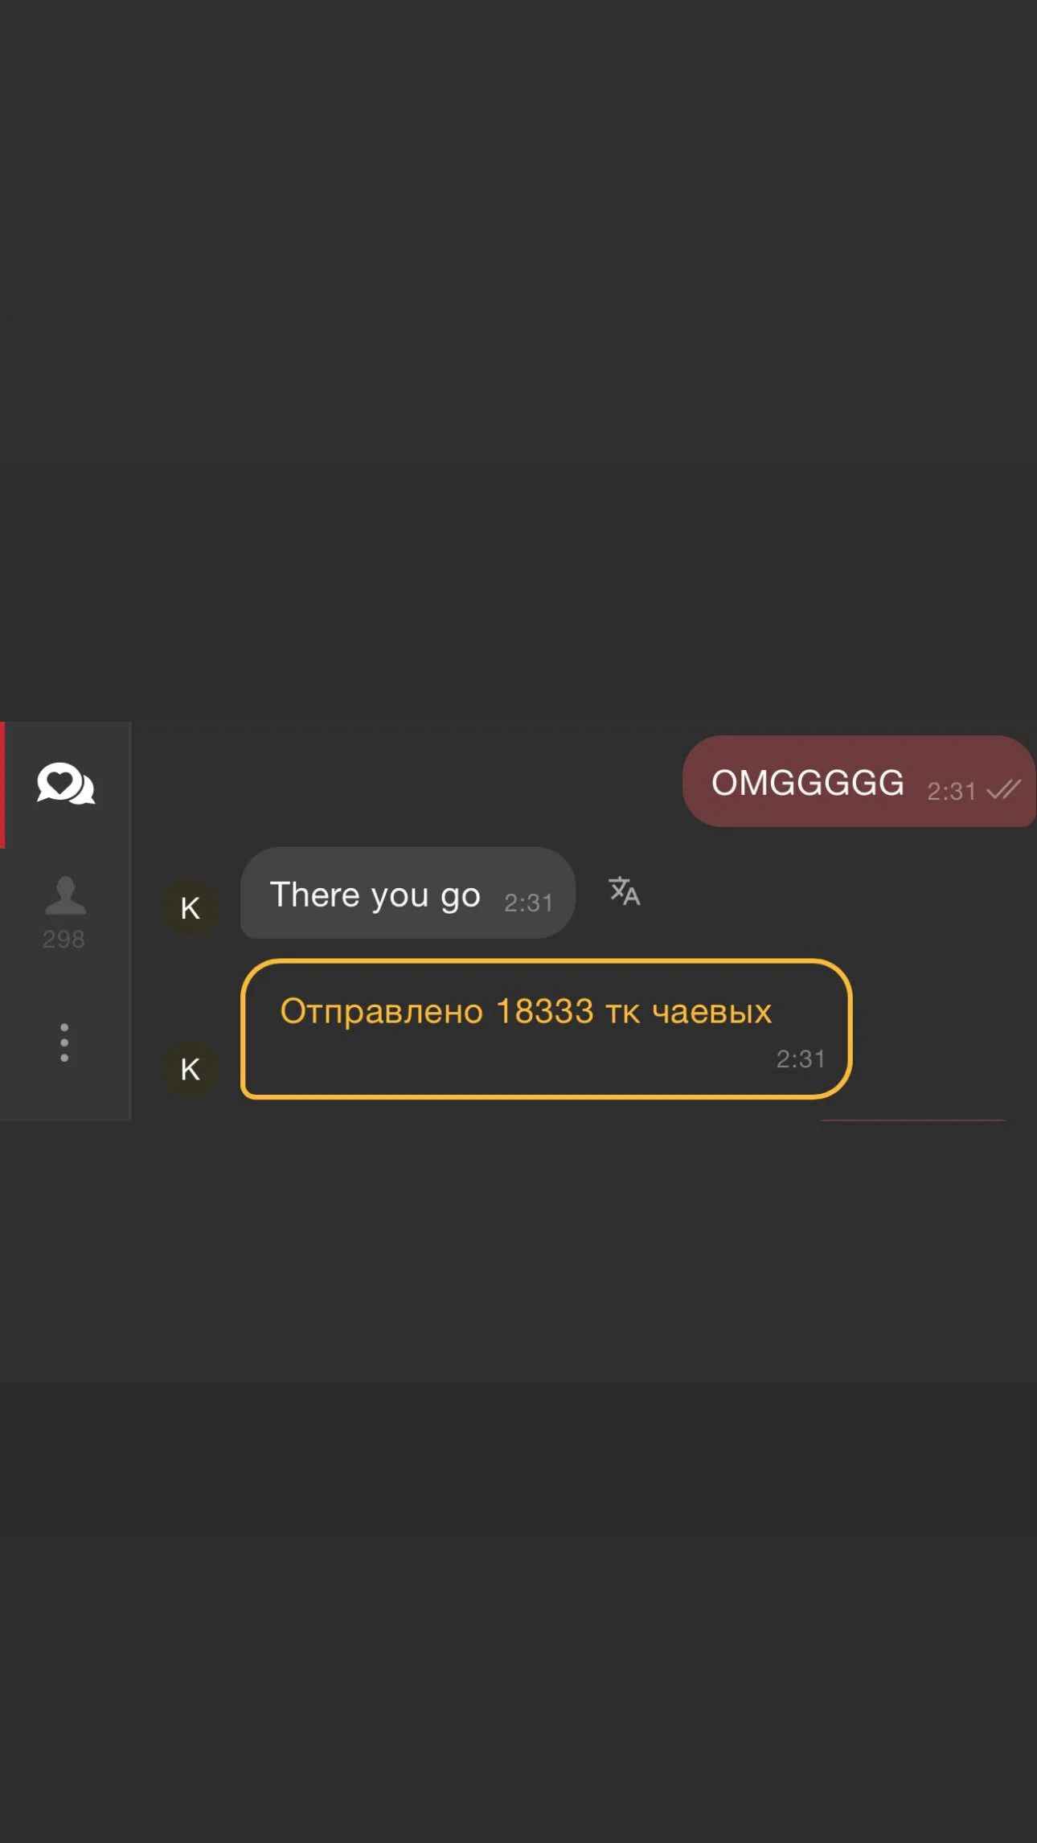Screen dimensions: 1037x1843
Task: Tap the 298 viewer count label
Action: (x=64, y=939)
